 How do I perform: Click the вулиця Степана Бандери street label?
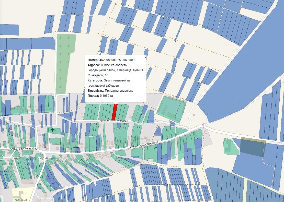(x=113, y=121)
